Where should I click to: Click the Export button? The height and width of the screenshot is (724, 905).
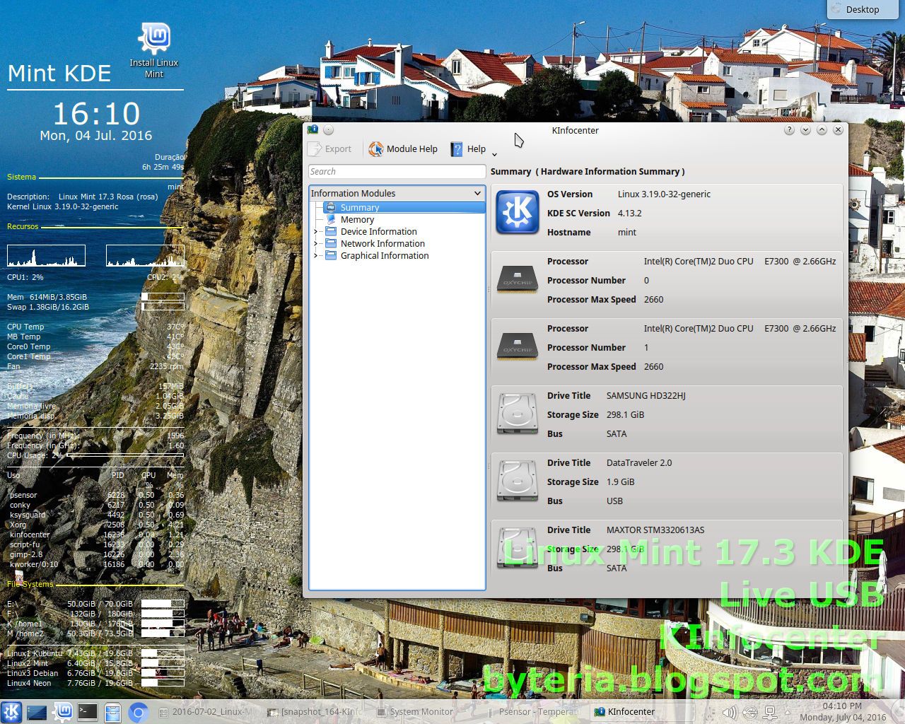coord(330,148)
